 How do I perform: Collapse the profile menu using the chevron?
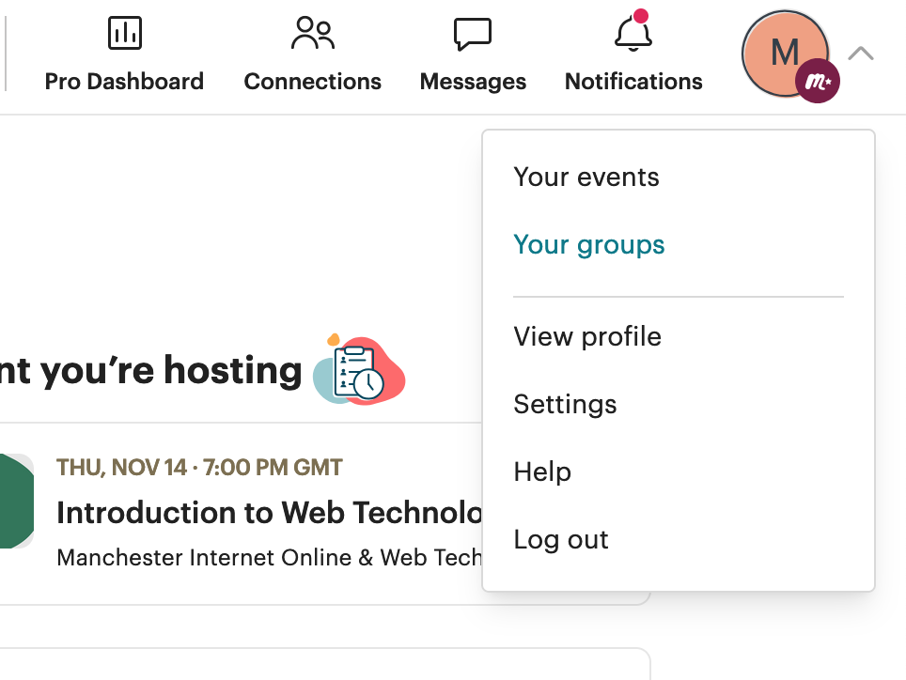pos(860,54)
